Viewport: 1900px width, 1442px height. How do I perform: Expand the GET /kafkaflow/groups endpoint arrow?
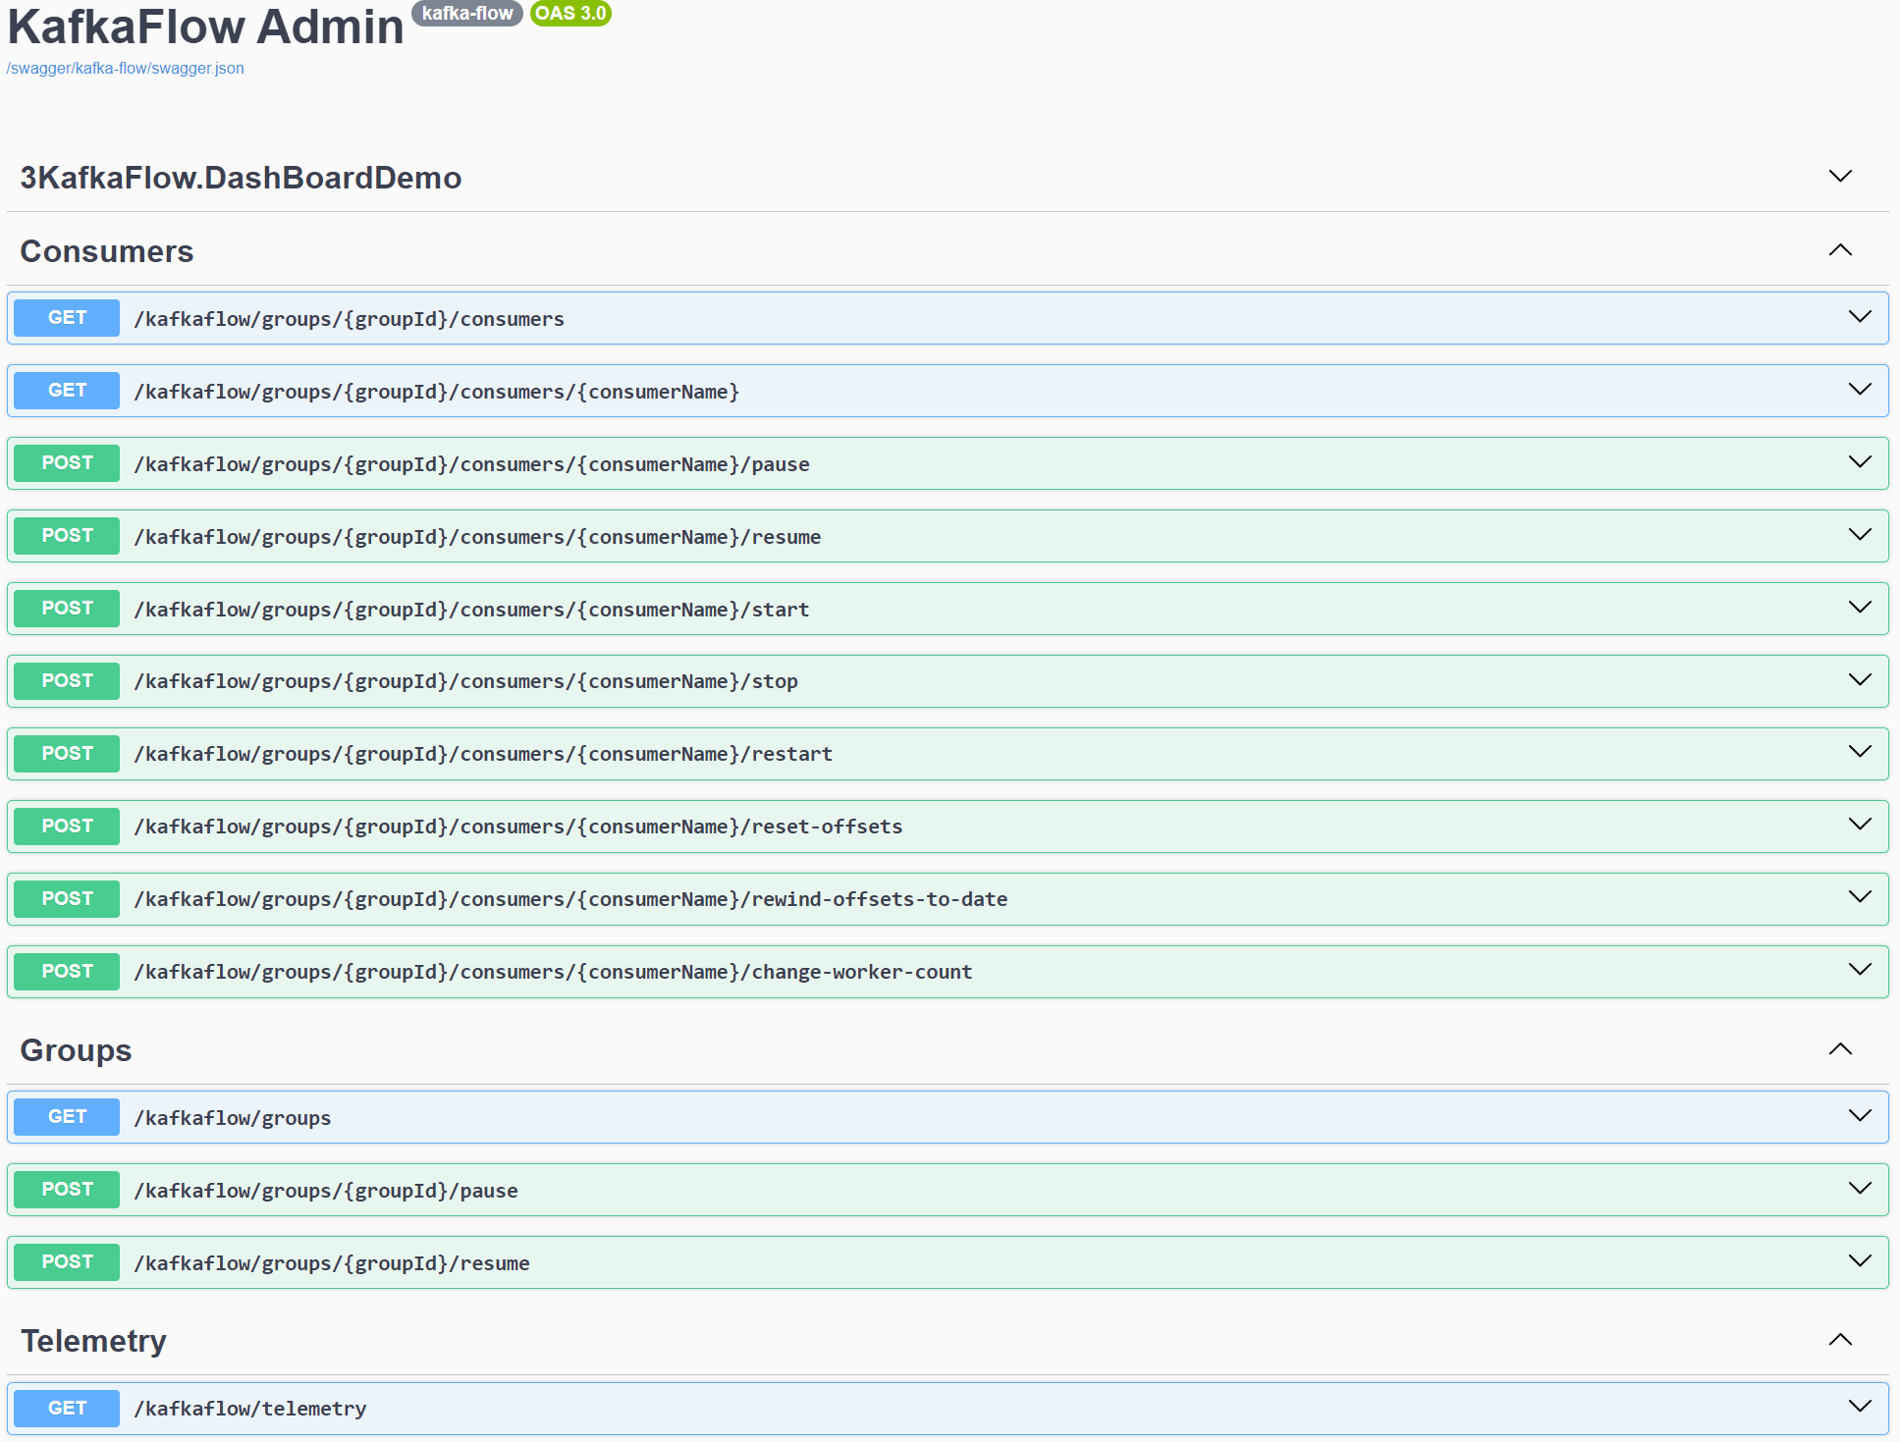tap(1860, 1116)
